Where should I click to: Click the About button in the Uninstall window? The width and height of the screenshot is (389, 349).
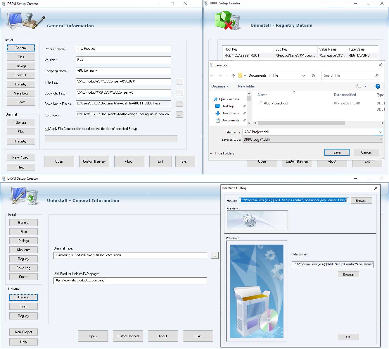tap(163, 336)
